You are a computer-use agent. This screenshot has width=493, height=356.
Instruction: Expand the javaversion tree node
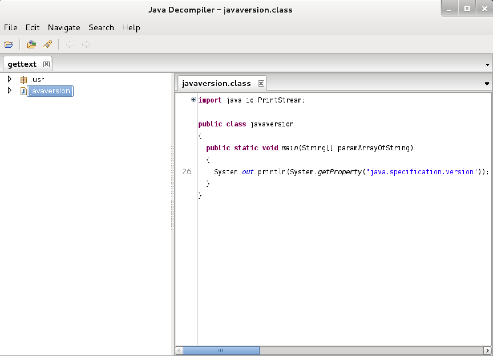tap(10, 91)
